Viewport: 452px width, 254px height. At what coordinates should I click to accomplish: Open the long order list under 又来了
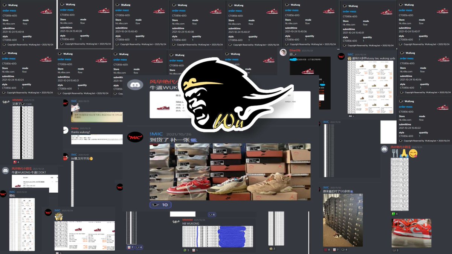pyautogui.click(x=23, y=132)
